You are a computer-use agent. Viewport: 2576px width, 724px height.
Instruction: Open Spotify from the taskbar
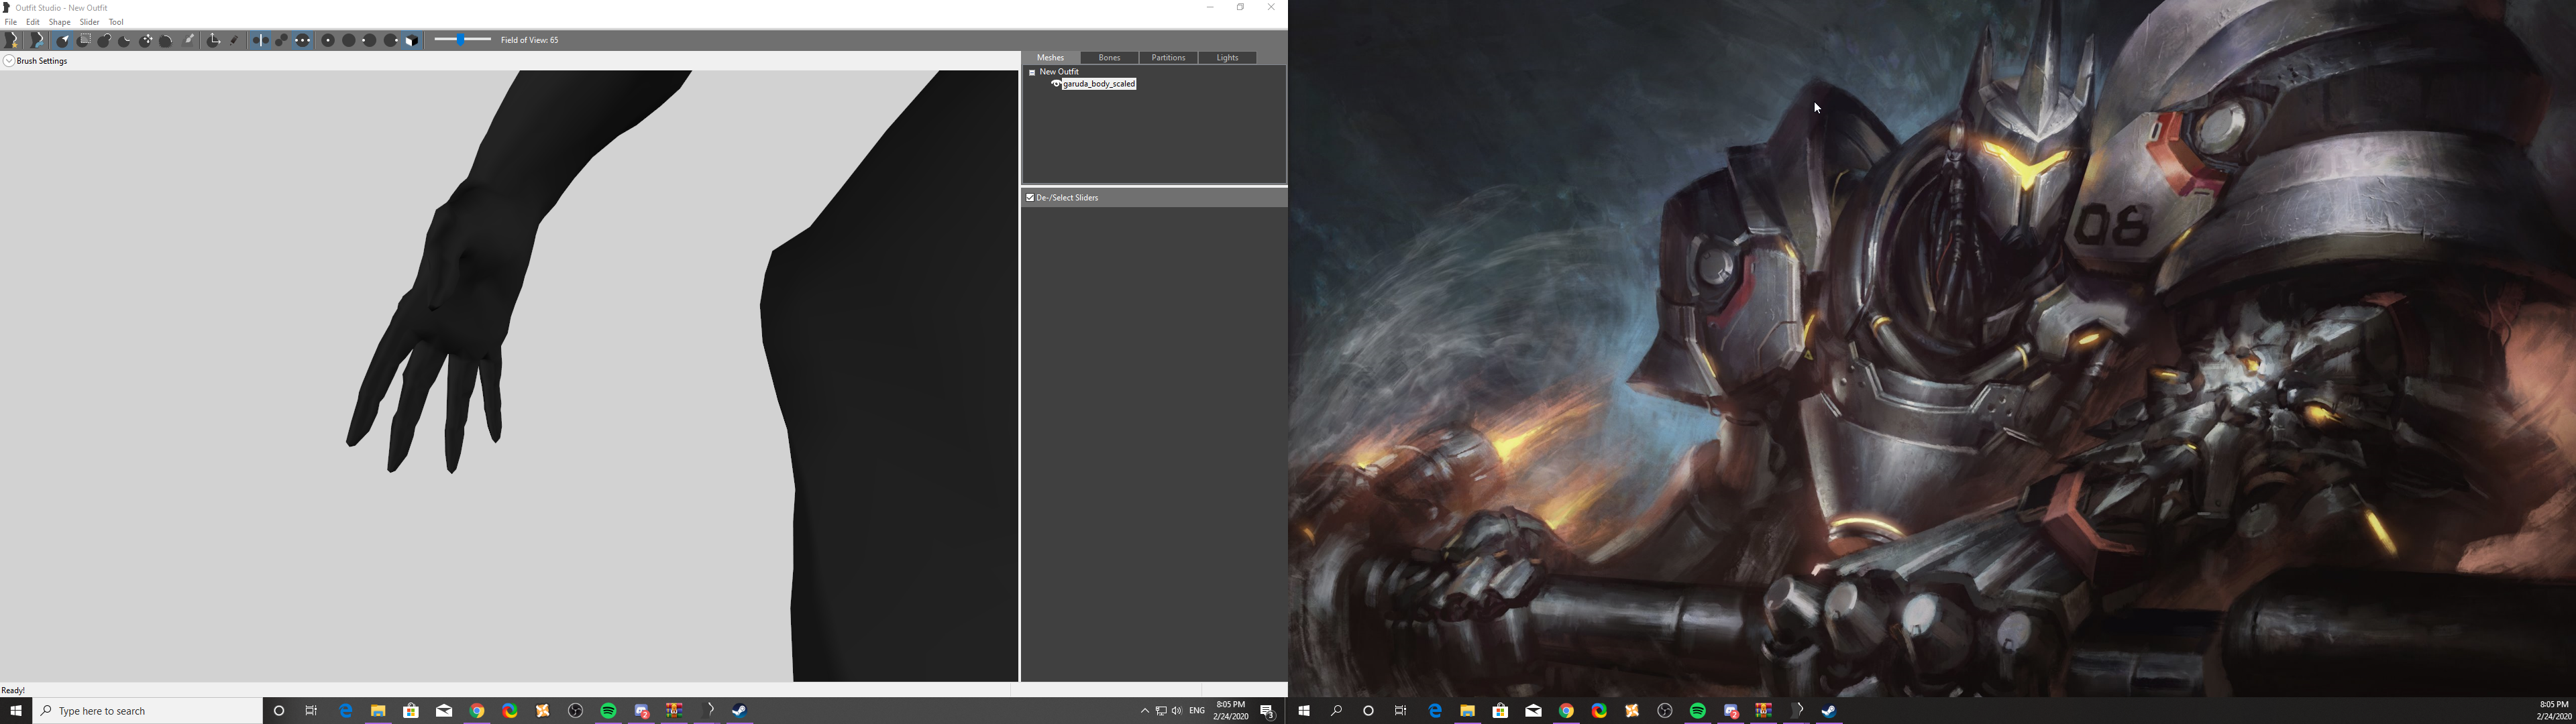pos(608,711)
